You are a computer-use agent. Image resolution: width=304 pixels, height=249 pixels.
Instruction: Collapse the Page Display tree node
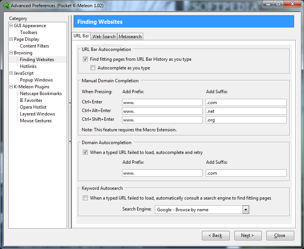[x=11, y=39]
